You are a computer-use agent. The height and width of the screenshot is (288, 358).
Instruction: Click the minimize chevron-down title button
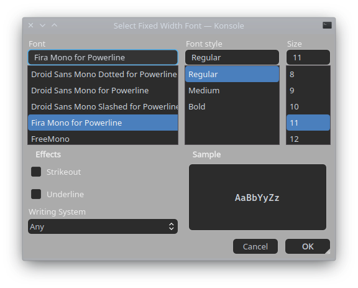tap(43, 26)
